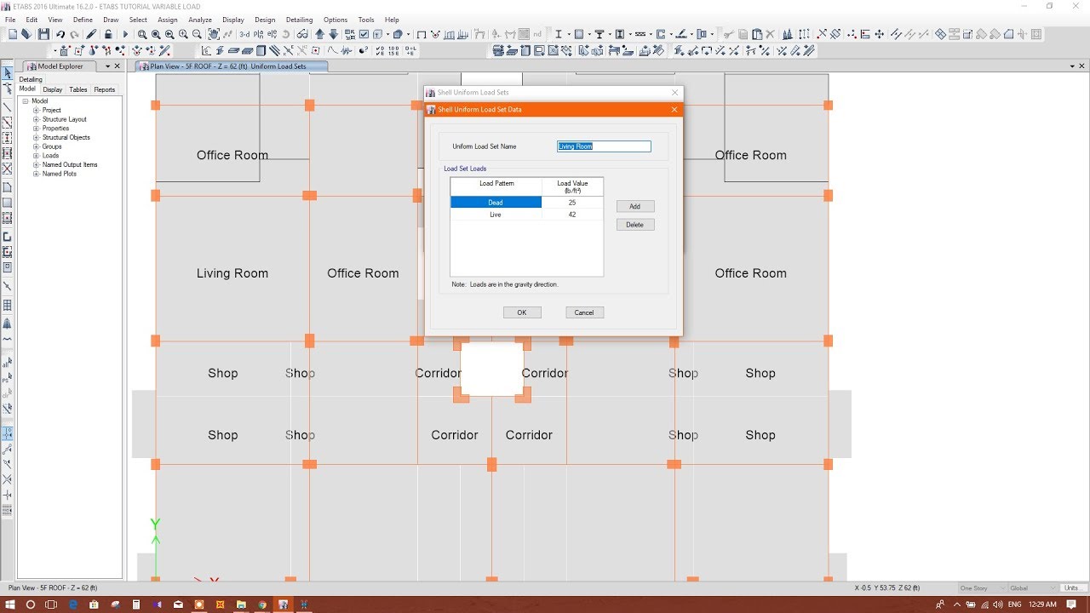Toggle the checkbox display options toolbar icon
This screenshot has height=613, width=1090.
(x=363, y=34)
